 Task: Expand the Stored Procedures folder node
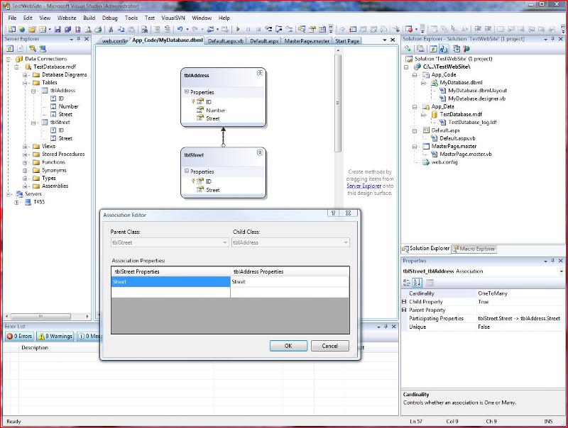coord(25,154)
